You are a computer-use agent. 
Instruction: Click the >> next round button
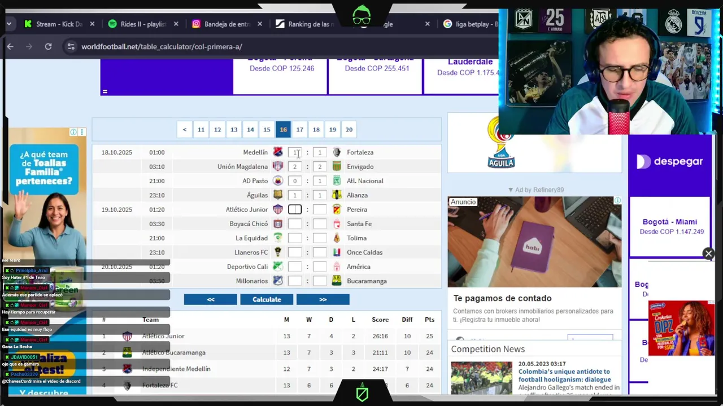click(323, 299)
